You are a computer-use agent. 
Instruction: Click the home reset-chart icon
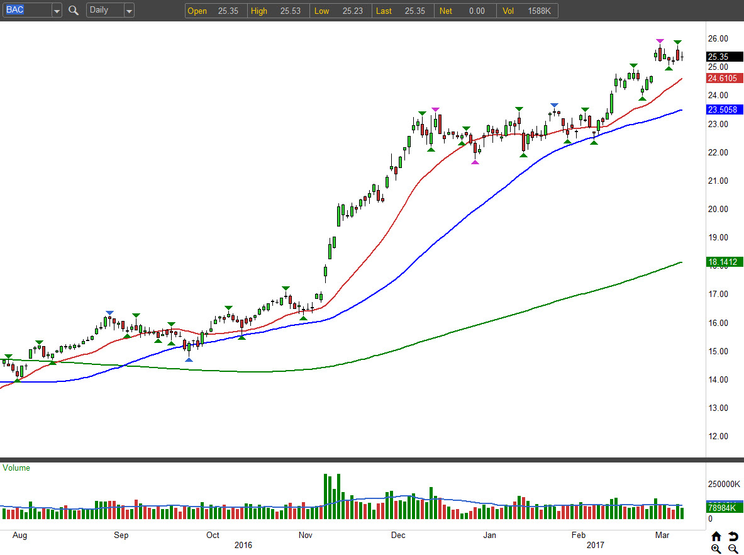(x=716, y=537)
